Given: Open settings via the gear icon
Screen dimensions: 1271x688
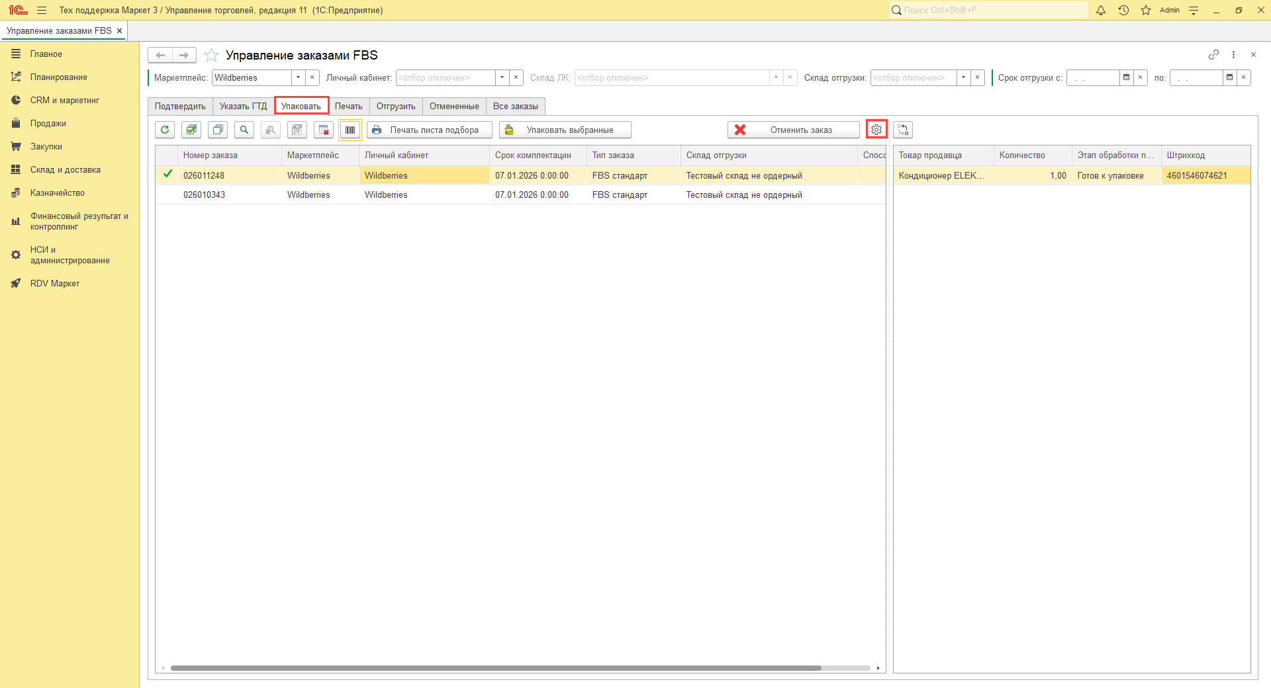Looking at the screenshot, I should click(876, 130).
